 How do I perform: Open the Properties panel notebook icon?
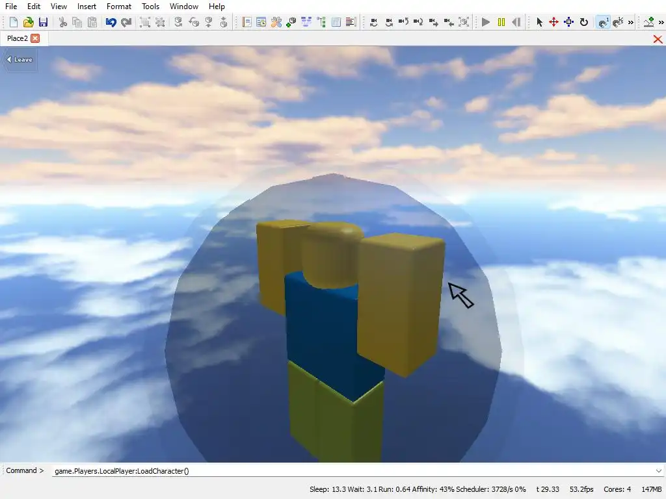pyautogui.click(x=246, y=22)
